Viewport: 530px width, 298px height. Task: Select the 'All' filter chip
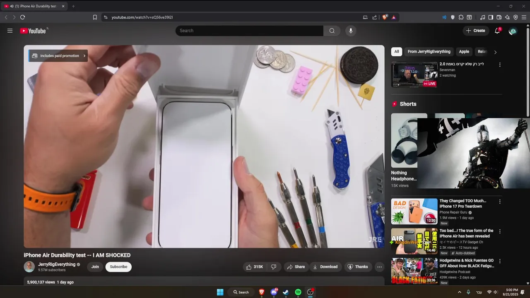(397, 52)
